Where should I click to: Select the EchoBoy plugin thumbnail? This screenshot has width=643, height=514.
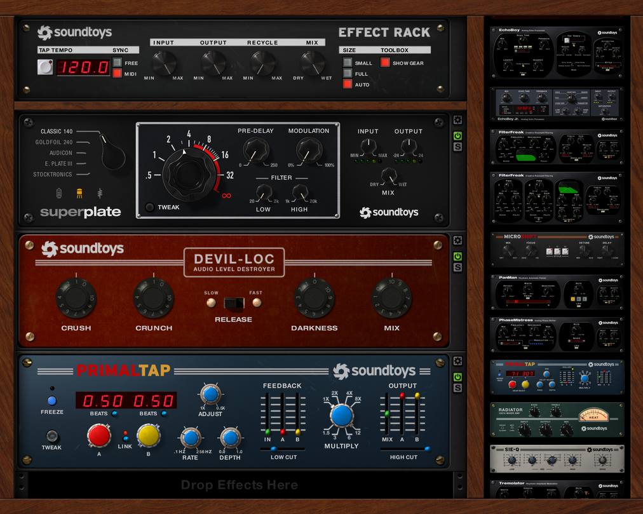557,53
